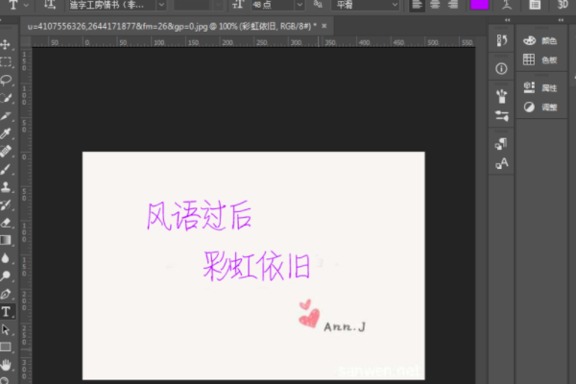Screen dimensions: 576x384
Task: Select the Move tool
Action: click(x=6, y=44)
